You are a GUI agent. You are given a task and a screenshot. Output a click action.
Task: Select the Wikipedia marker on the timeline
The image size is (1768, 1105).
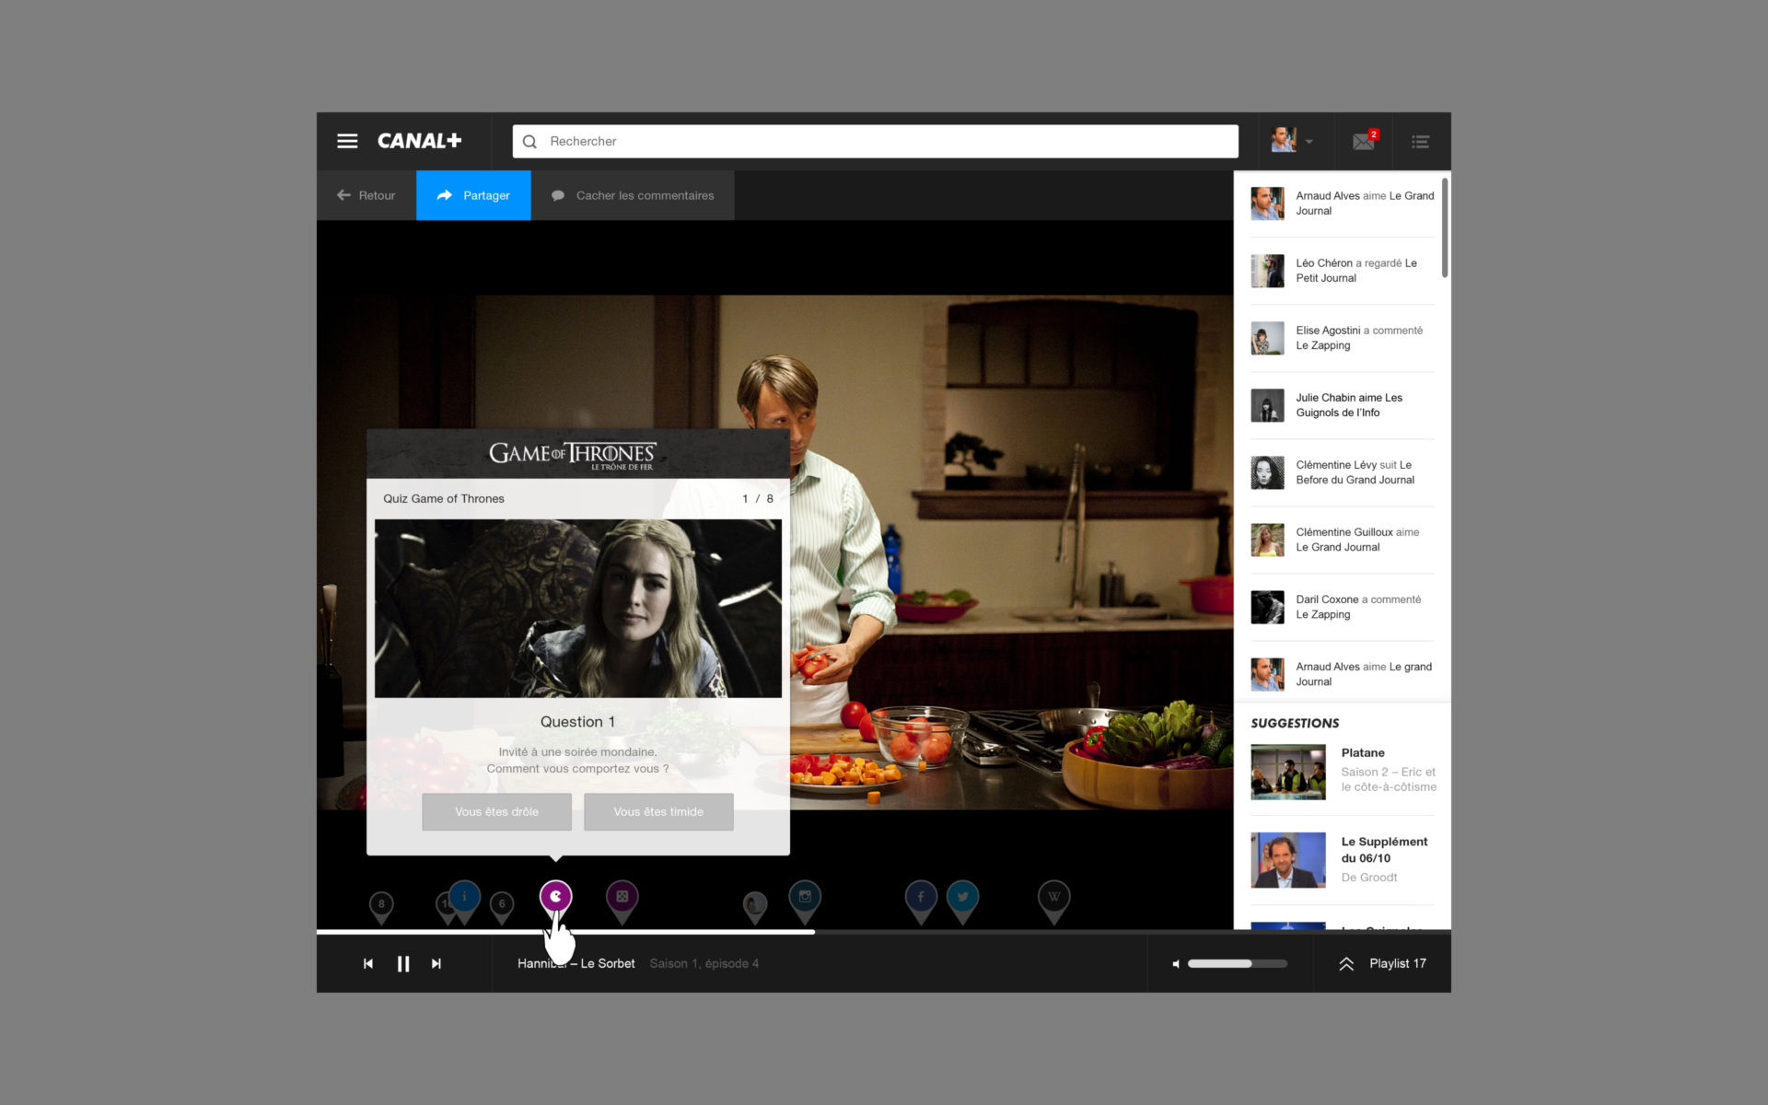[x=1053, y=897]
